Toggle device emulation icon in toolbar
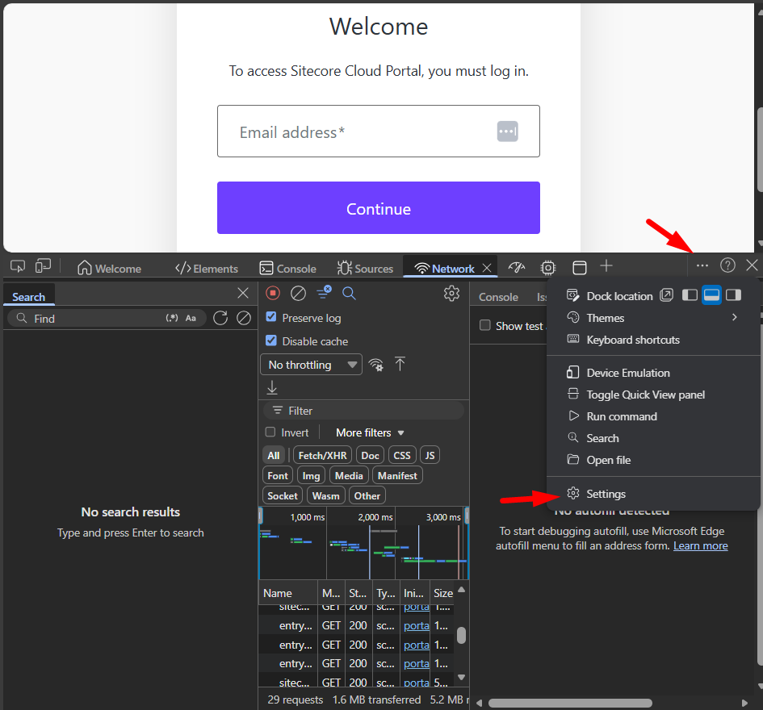The height and width of the screenshot is (710, 763). click(x=43, y=266)
